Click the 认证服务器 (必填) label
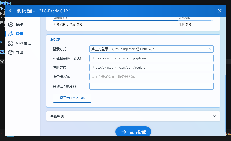This screenshot has height=141, width=231. tap(67, 58)
